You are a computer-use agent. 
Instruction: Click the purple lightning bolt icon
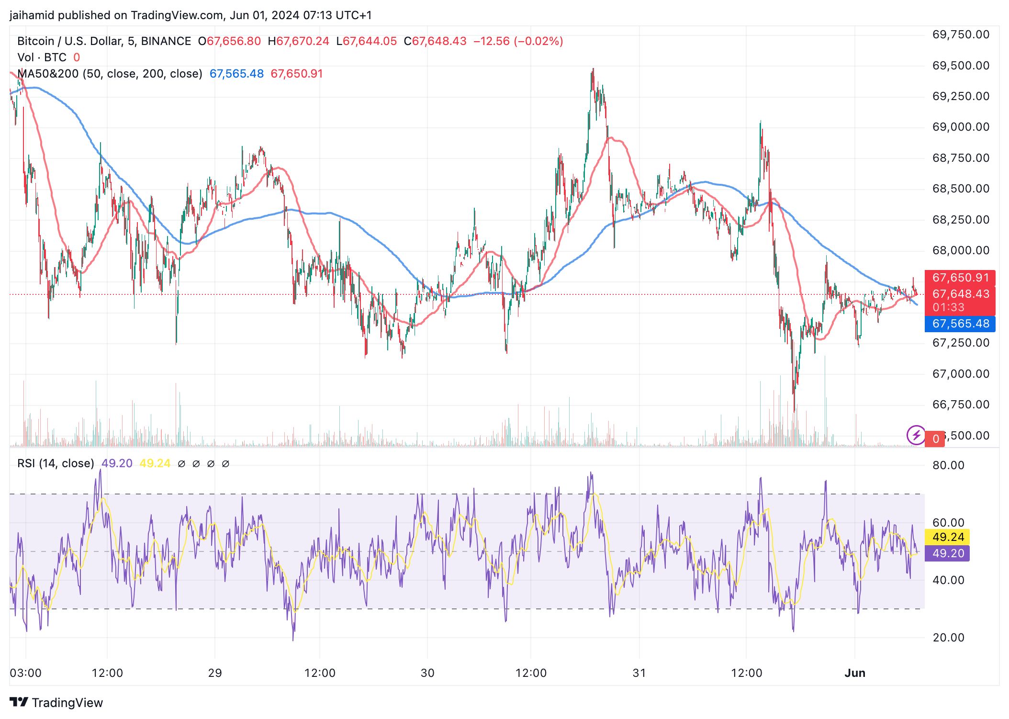coord(916,435)
